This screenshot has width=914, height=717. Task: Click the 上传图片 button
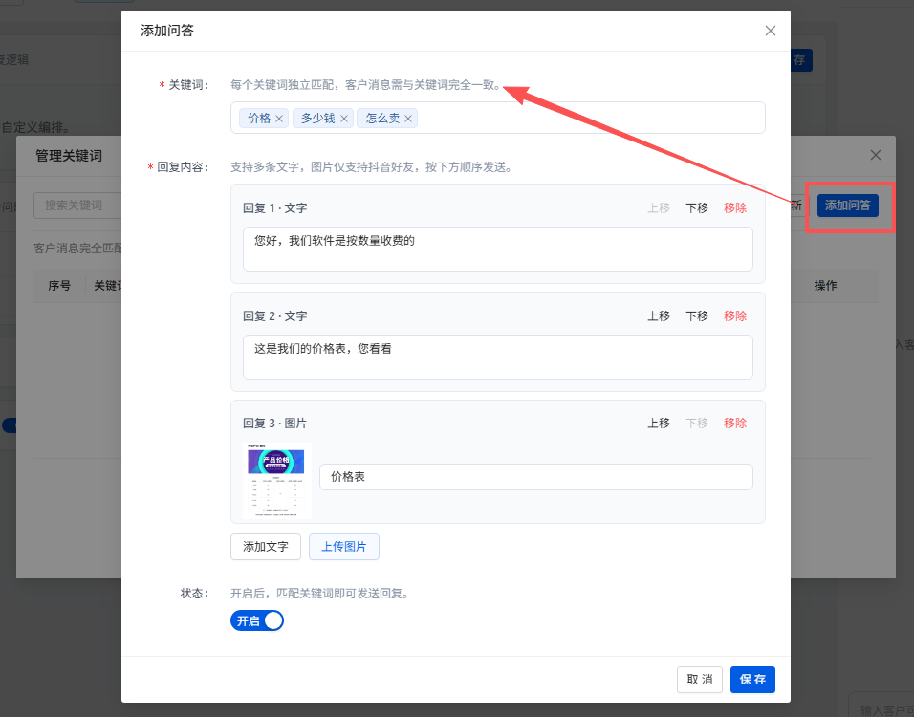click(344, 547)
